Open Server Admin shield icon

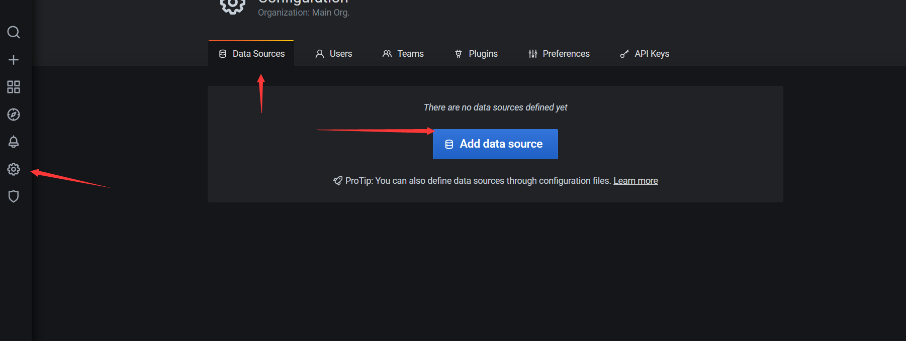(x=14, y=196)
